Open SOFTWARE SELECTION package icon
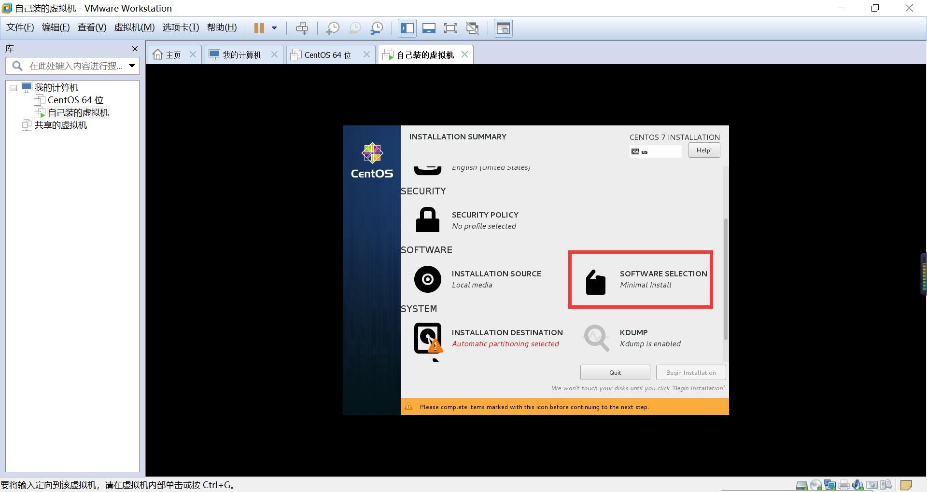This screenshot has height=492, width=927. coord(595,282)
